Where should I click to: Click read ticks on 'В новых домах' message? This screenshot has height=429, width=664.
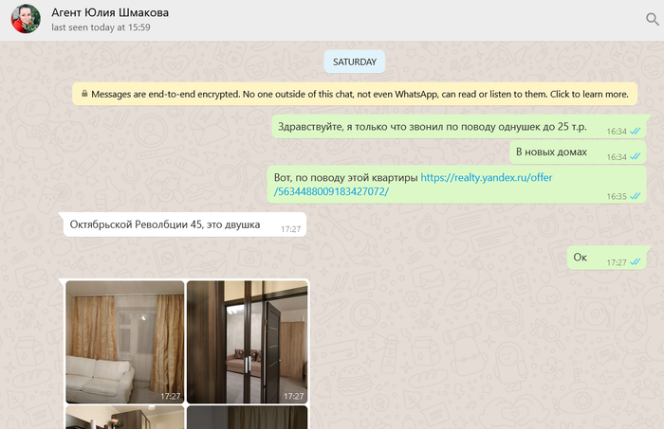[635, 157]
